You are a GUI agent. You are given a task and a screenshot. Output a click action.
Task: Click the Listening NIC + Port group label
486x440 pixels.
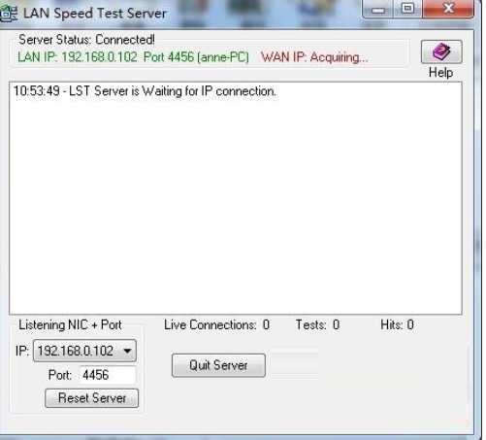click(x=70, y=324)
